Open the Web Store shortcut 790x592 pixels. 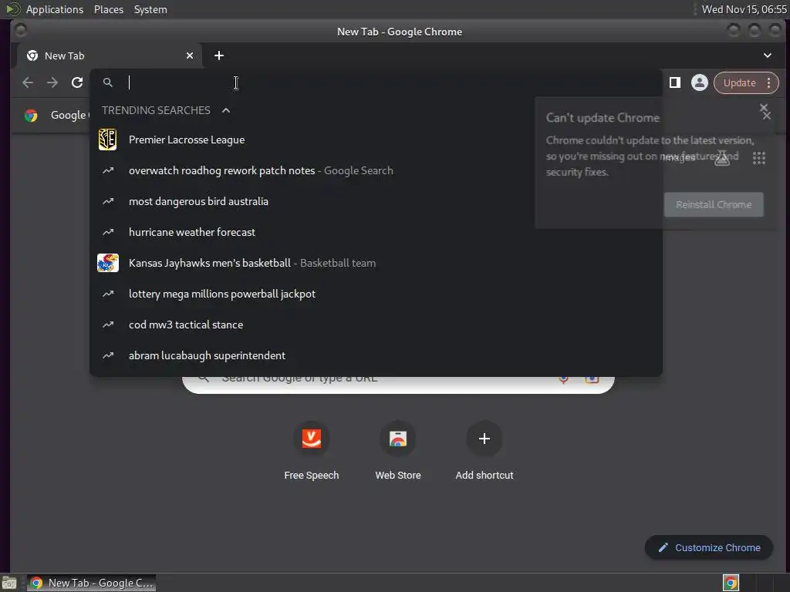click(398, 450)
